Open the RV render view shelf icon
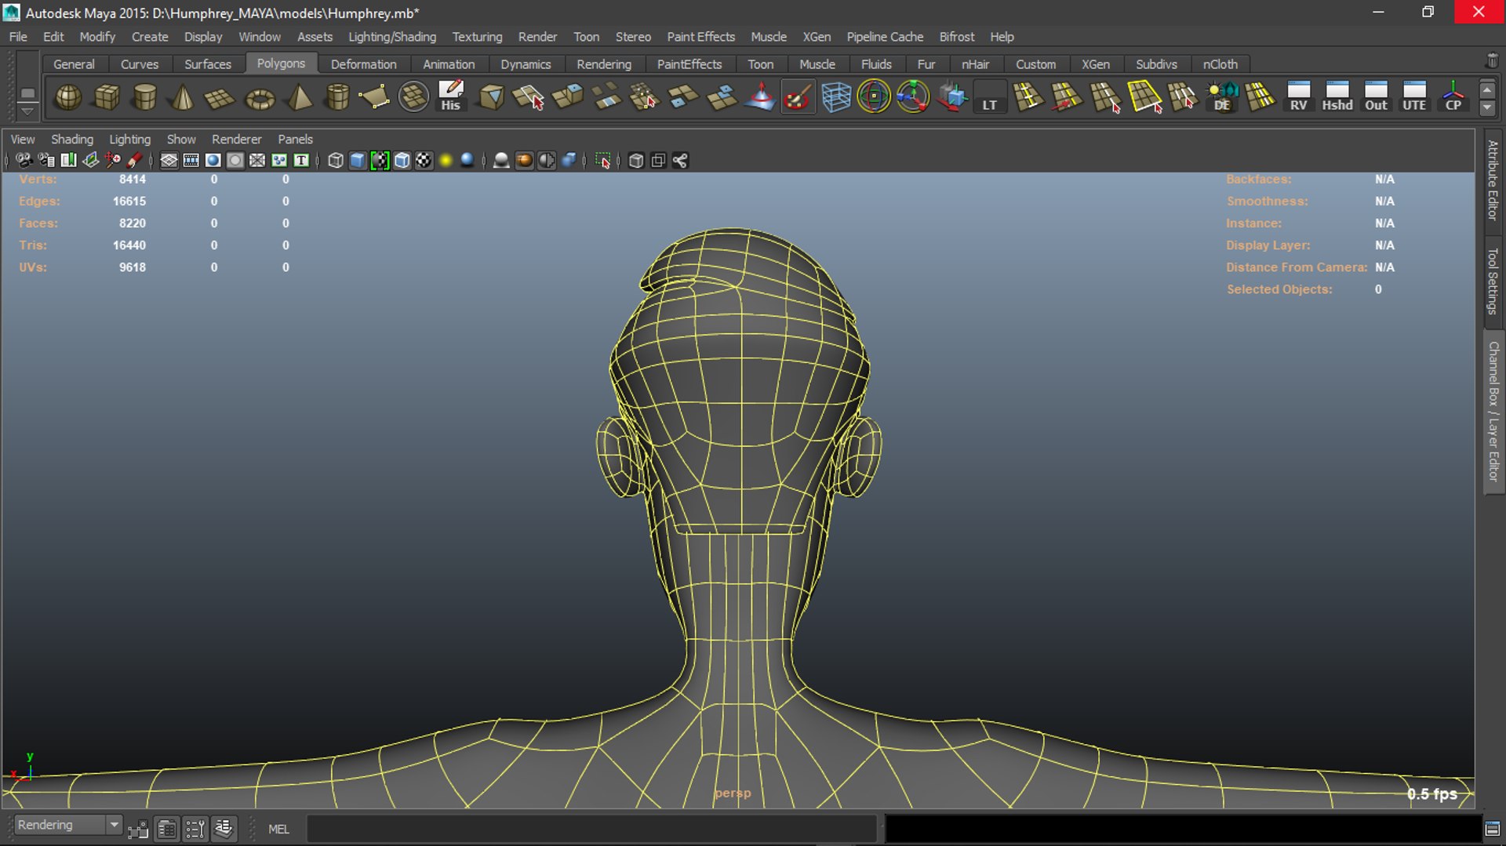Viewport: 1506px width, 846px height. [x=1299, y=97]
